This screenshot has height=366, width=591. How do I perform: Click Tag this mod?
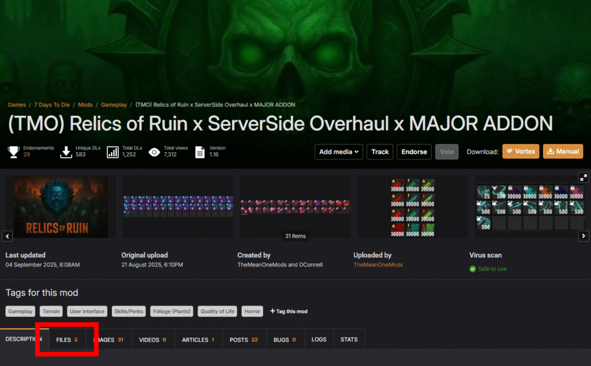(289, 311)
